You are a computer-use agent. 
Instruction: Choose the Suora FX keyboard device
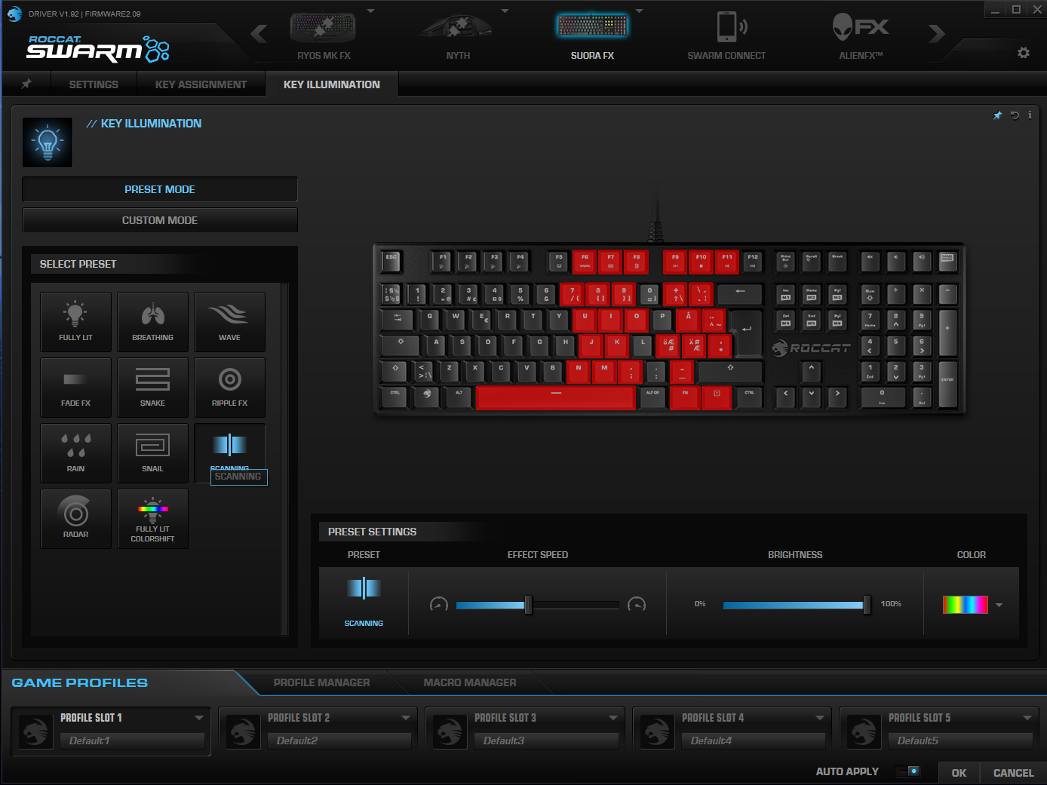pos(592,35)
